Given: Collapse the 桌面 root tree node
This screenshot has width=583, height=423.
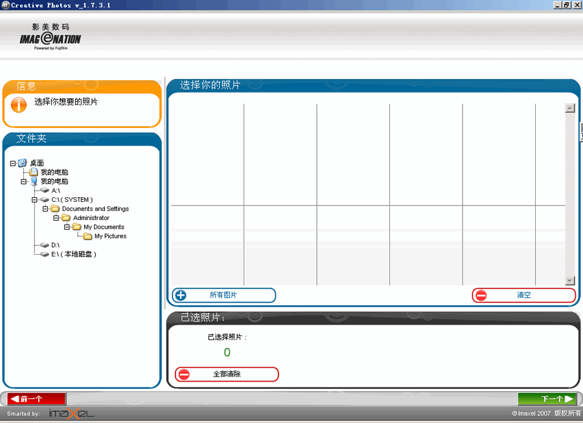Looking at the screenshot, I should click(x=12, y=164).
